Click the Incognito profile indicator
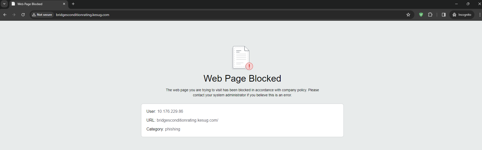This screenshot has height=150, width=482. 462,15
